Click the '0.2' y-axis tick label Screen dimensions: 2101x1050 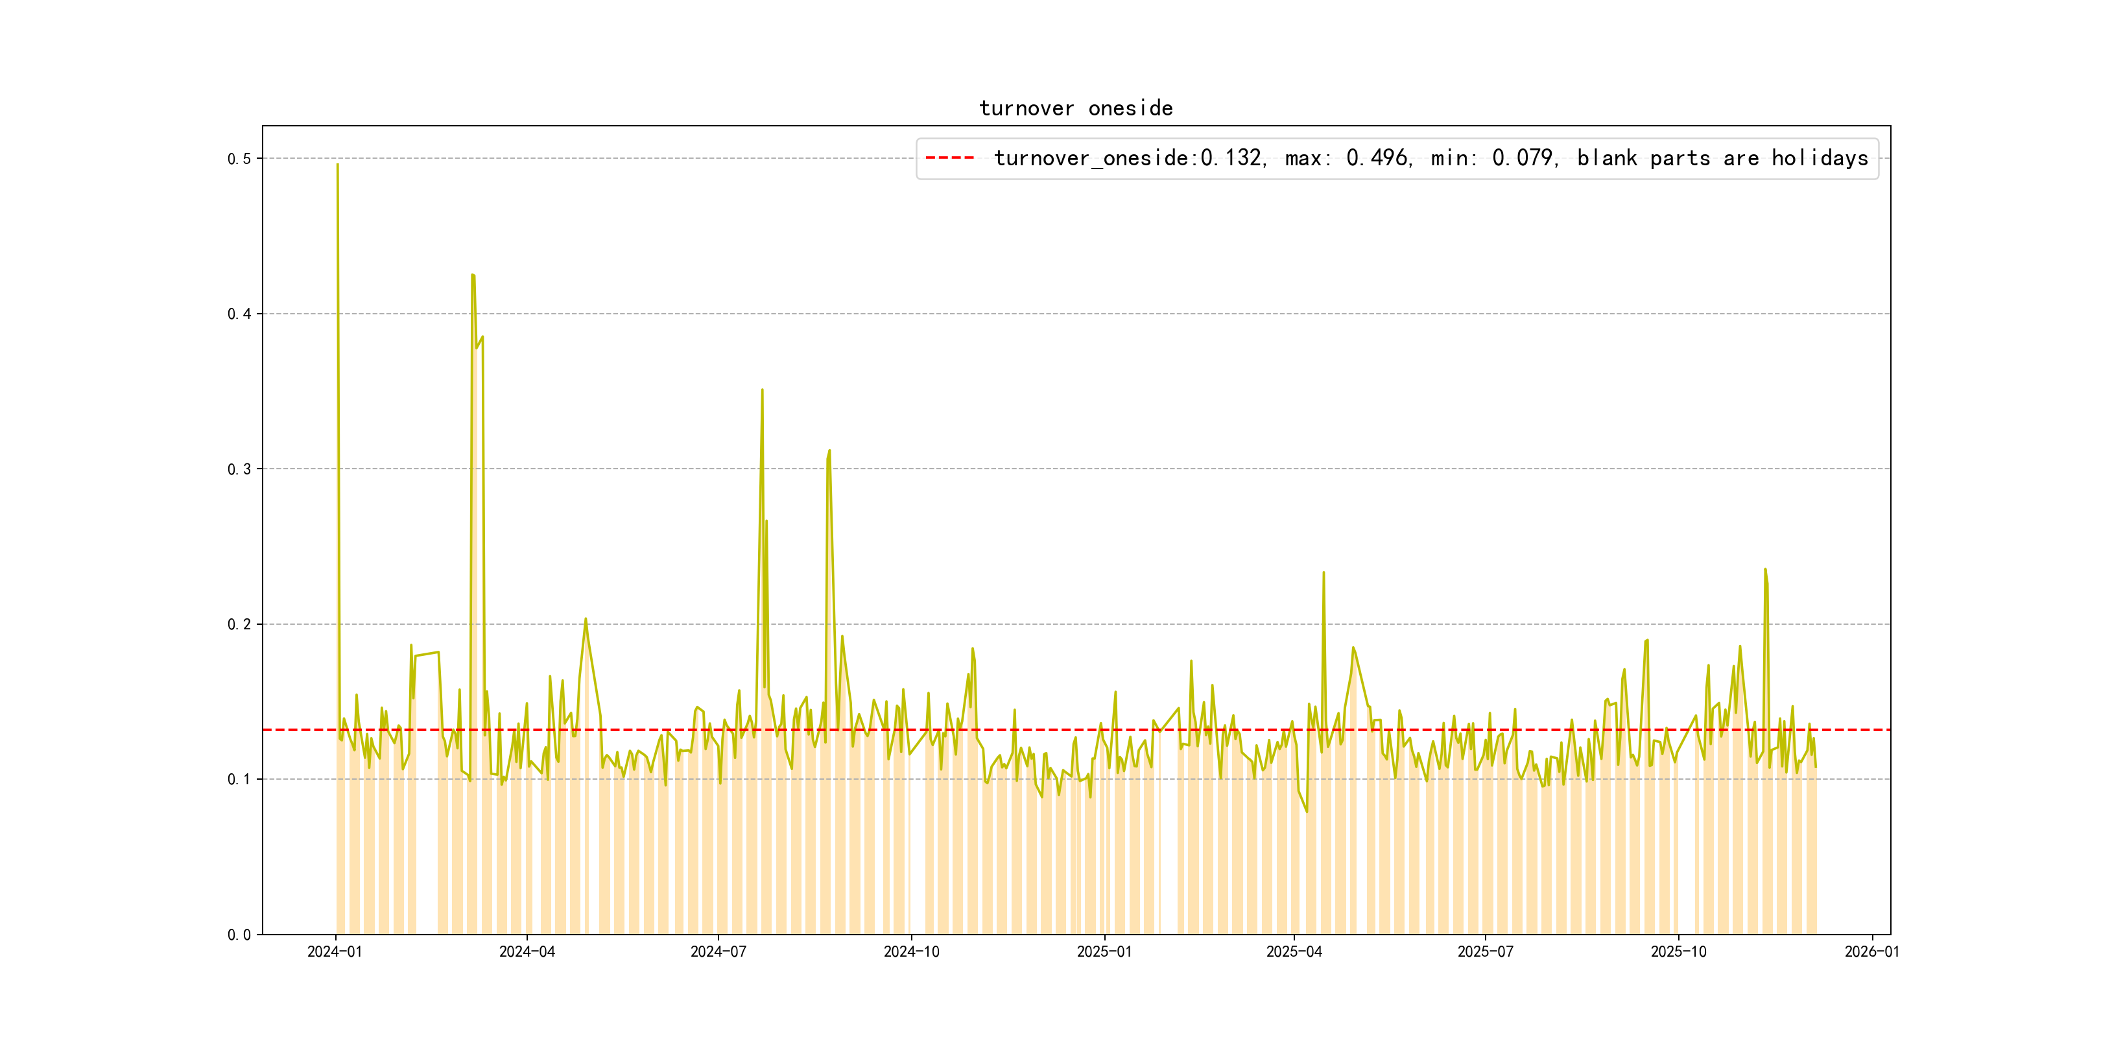click(239, 624)
